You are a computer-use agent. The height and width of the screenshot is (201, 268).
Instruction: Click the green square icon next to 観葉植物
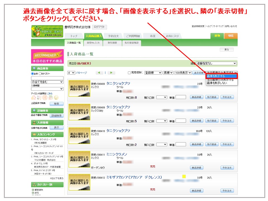(33, 190)
